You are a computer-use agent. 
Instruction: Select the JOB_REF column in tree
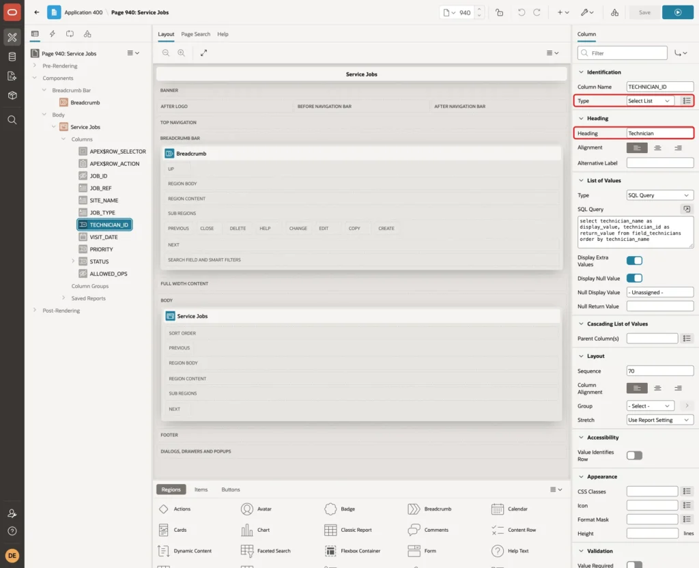pos(100,188)
